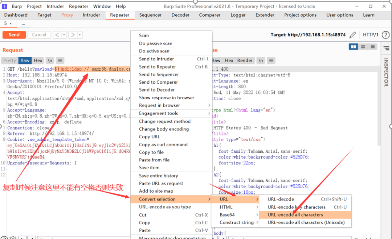
Task: Switch to the Sequencer tab
Action: click(150, 15)
